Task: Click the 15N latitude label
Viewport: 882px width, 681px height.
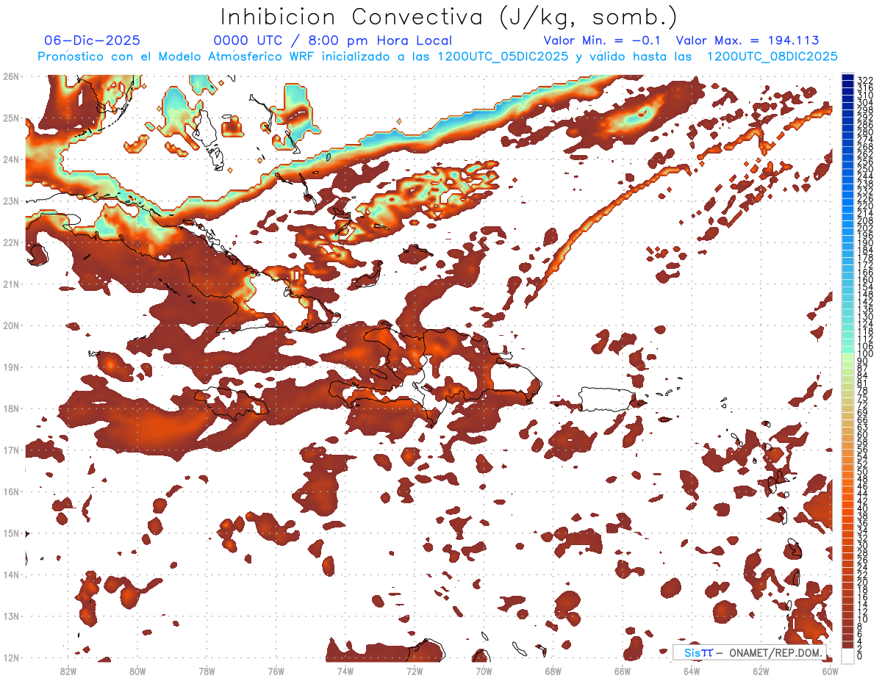Action: pos(11,533)
